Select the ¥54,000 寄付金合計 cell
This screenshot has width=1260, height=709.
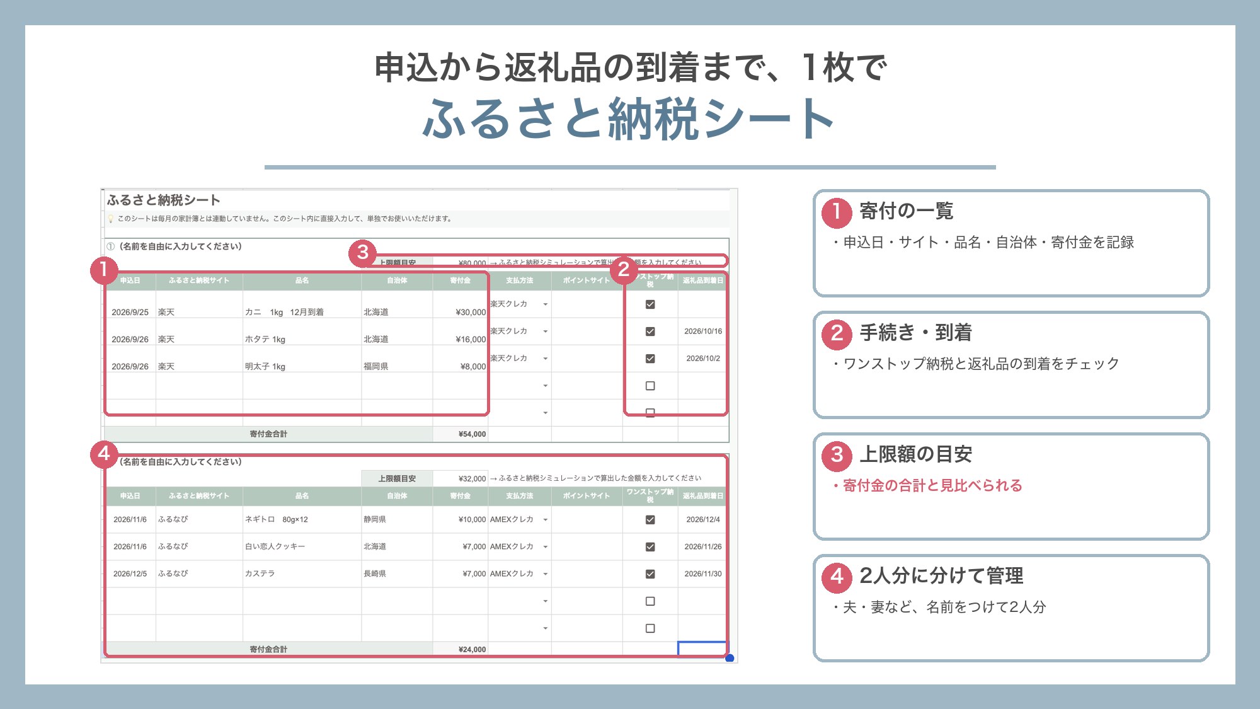461,434
